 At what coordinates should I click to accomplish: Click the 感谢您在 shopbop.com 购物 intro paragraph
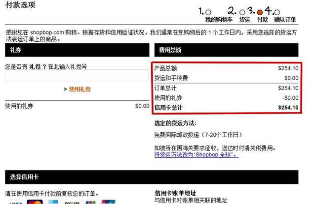tap(151, 35)
